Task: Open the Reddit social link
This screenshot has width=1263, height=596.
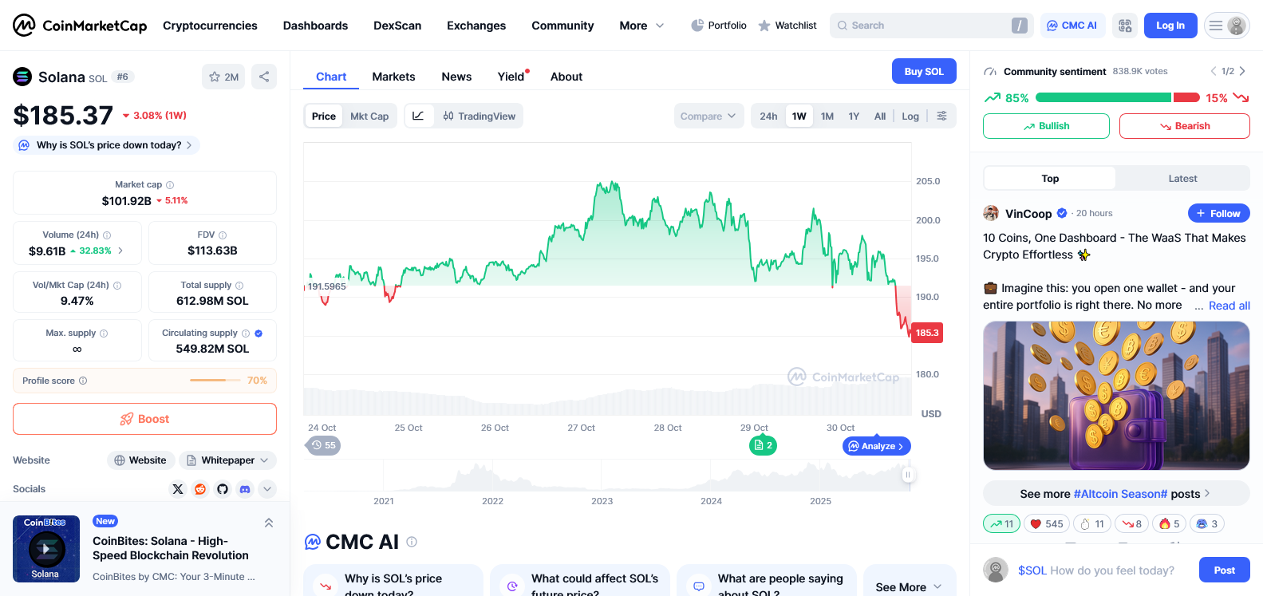Action: 200,489
